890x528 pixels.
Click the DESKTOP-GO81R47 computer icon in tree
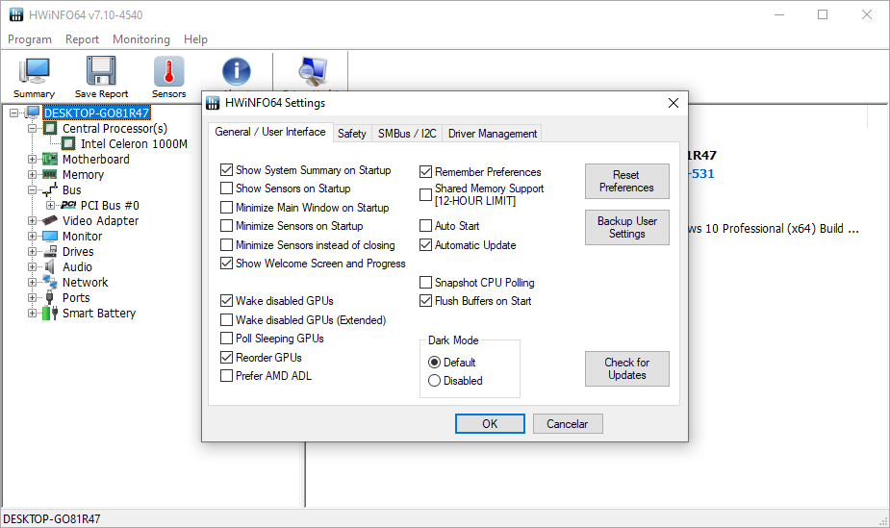(33, 113)
